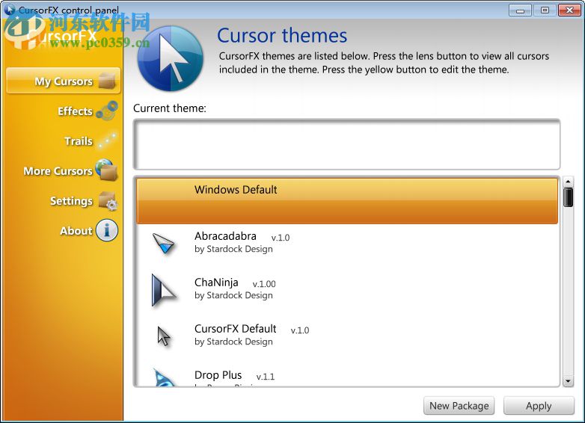Click the Current theme preview box
The height and width of the screenshot is (423, 585).
tap(346, 144)
